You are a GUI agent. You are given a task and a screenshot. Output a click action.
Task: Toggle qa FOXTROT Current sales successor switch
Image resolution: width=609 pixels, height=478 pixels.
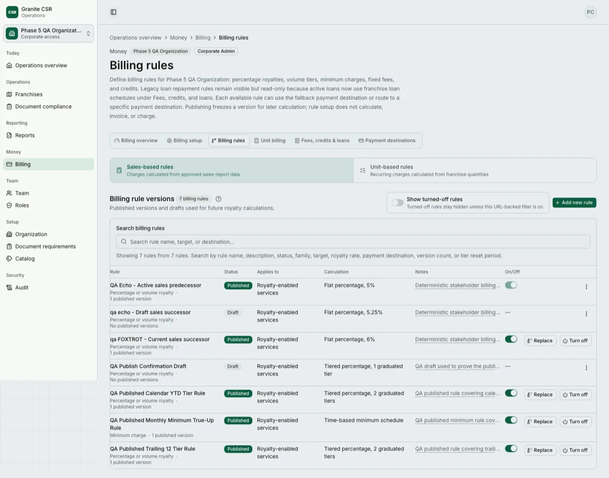tap(511, 339)
